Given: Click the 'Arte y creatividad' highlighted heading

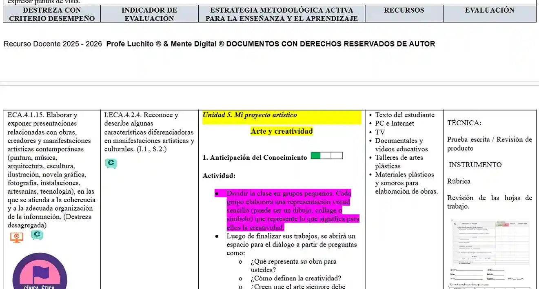Looking at the screenshot, I should [x=282, y=131].
